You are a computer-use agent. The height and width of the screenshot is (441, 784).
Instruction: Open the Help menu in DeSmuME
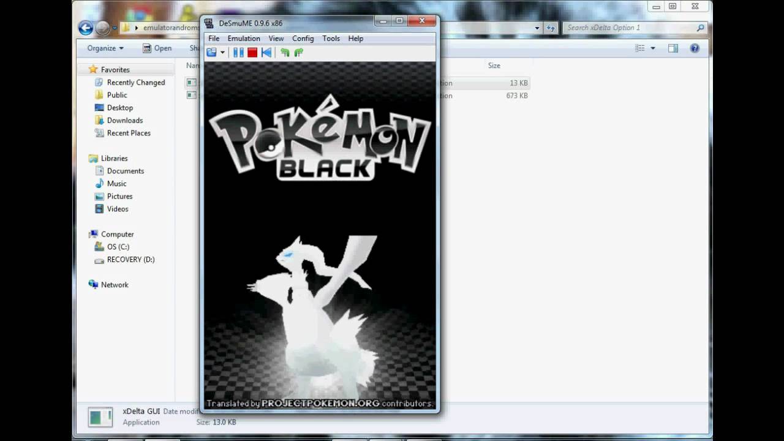pos(356,38)
